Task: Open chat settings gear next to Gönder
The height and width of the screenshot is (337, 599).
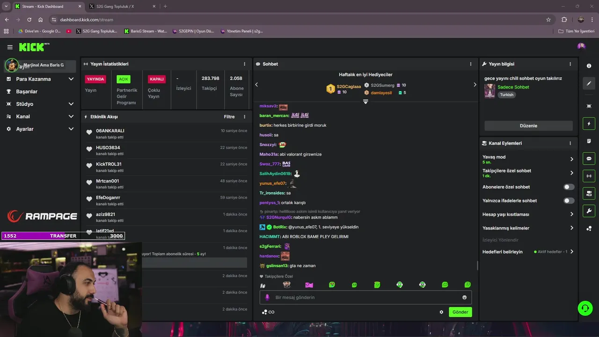Action: tap(441, 312)
